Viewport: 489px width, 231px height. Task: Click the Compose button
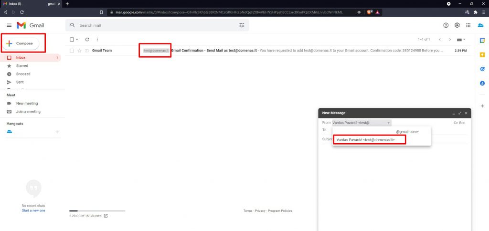coord(21,43)
